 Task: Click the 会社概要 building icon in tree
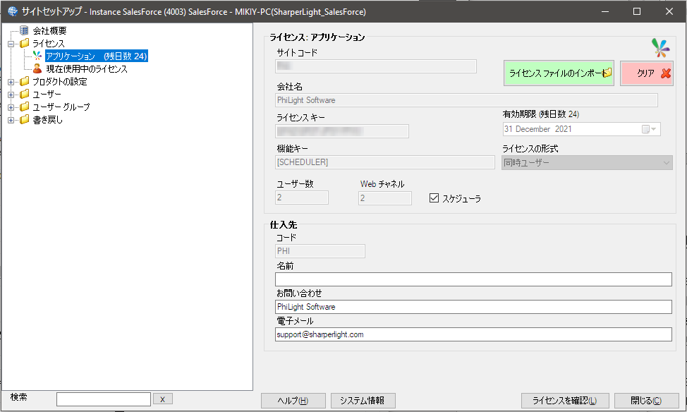[25, 31]
